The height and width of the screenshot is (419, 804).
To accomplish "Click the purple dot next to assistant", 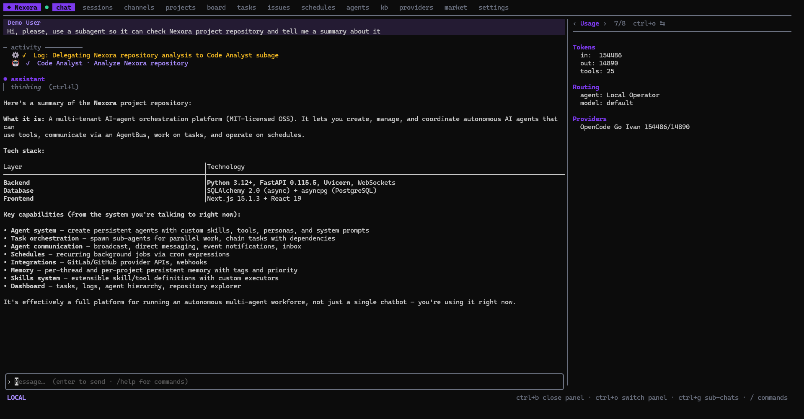I will point(5,79).
